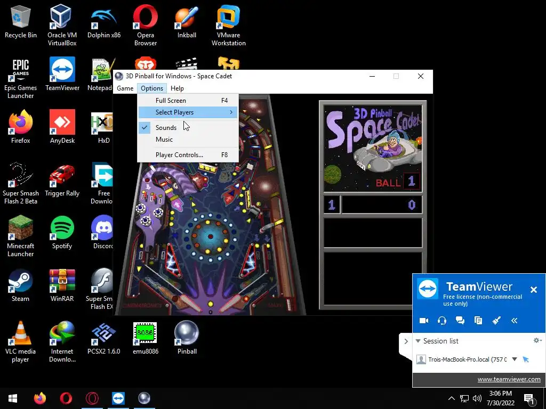Collapse TeamViewer panel with side arrow tab
Viewport: 546px width, 409px height.
click(406, 341)
